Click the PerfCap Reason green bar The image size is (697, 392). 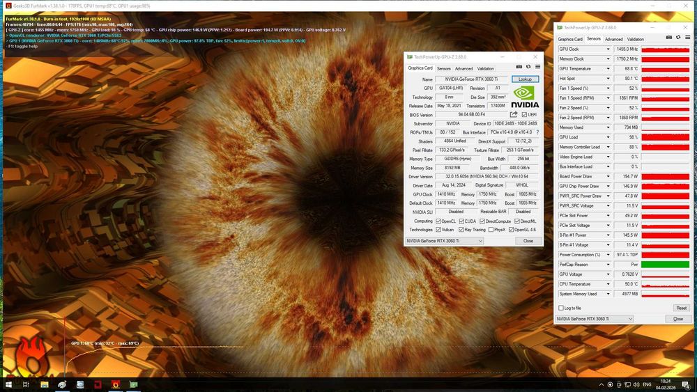point(665,264)
